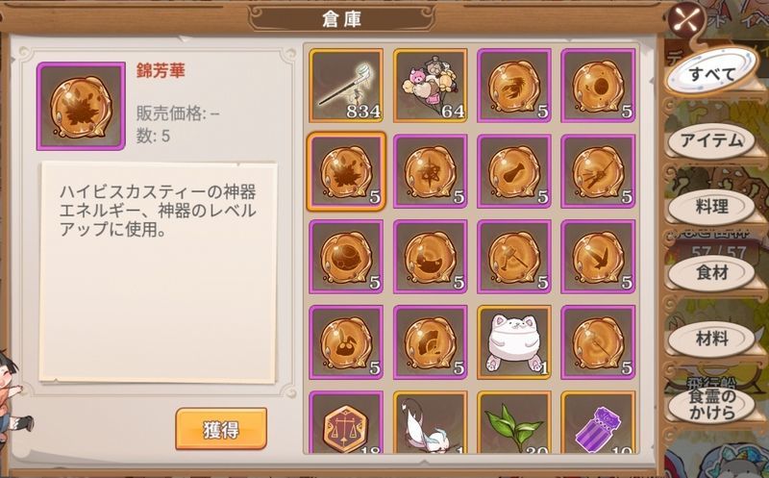Switch to the すべて tab

pyautogui.click(x=711, y=74)
